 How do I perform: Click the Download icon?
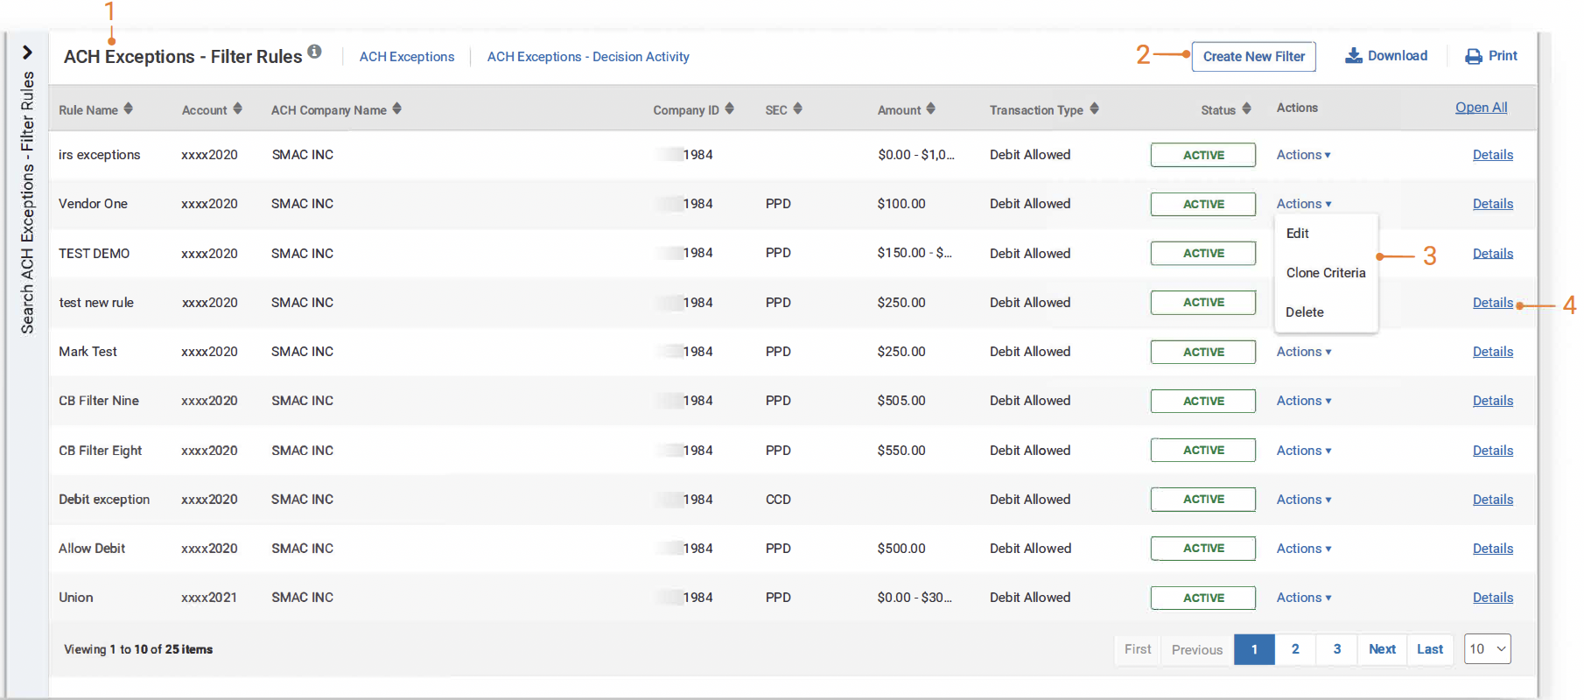click(1354, 56)
